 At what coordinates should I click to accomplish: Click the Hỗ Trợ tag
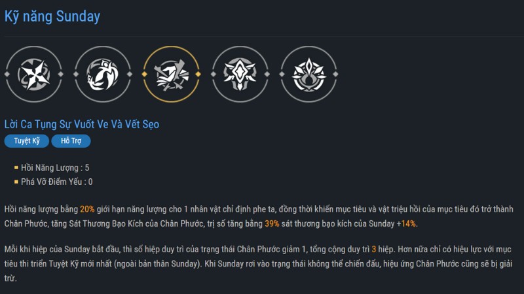click(71, 140)
